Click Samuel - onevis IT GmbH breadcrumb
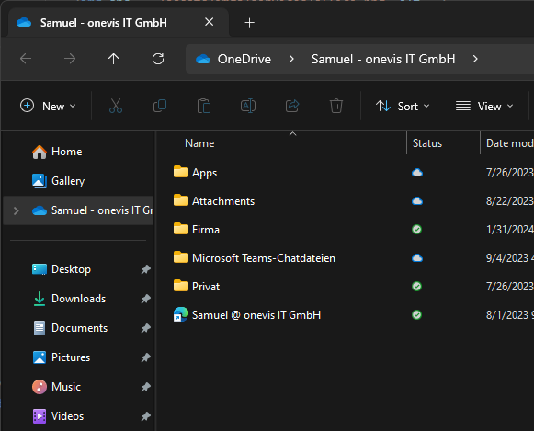The height and width of the screenshot is (431, 534). click(x=383, y=59)
